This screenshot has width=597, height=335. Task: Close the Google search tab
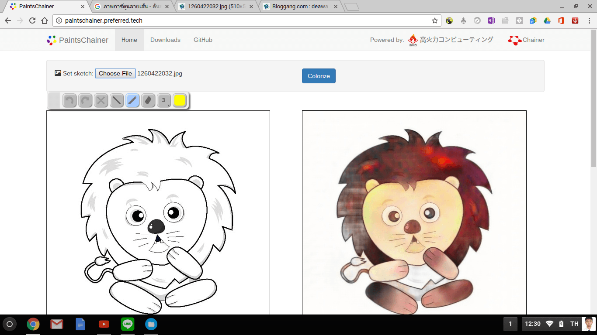pos(167,7)
